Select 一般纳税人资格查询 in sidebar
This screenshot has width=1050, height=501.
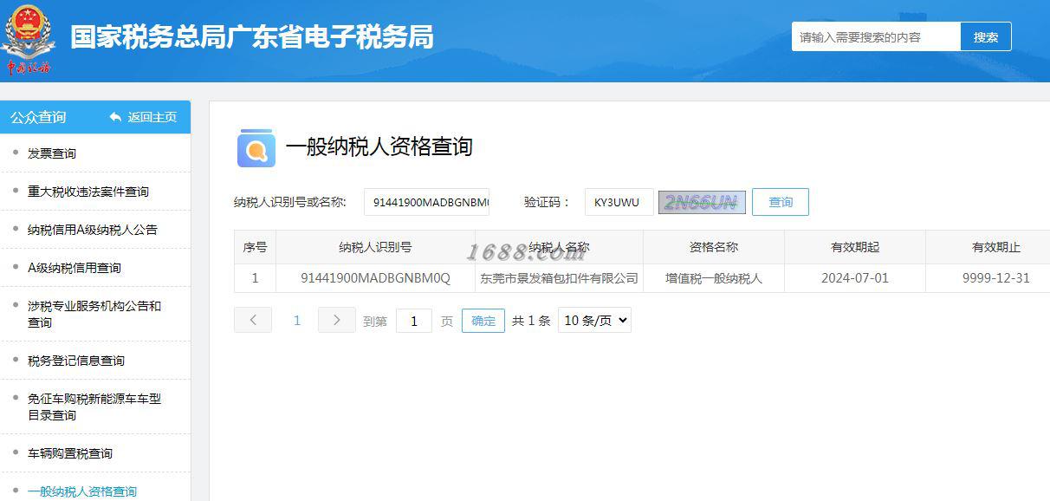82,491
